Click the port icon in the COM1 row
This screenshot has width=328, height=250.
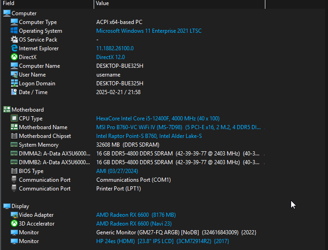point(14,179)
